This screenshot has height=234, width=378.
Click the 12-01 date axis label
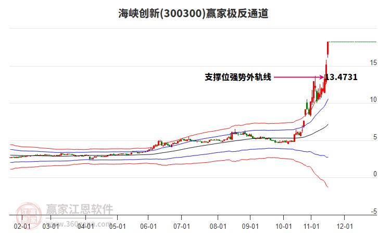(x=345, y=227)
